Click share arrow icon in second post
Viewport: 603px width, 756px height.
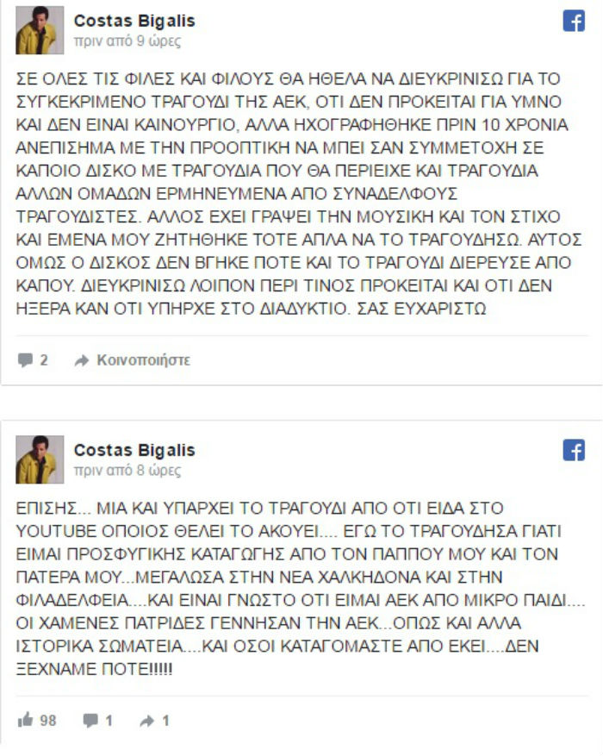click(x=147, y=721)
